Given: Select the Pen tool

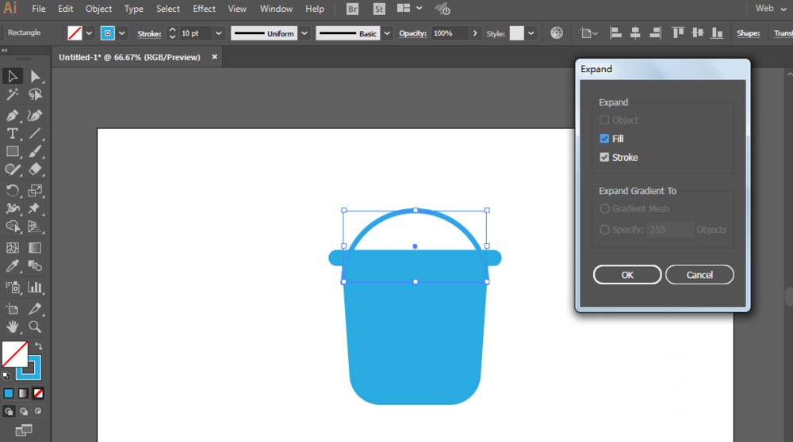Looking at the screenshot, I should 13,115.
